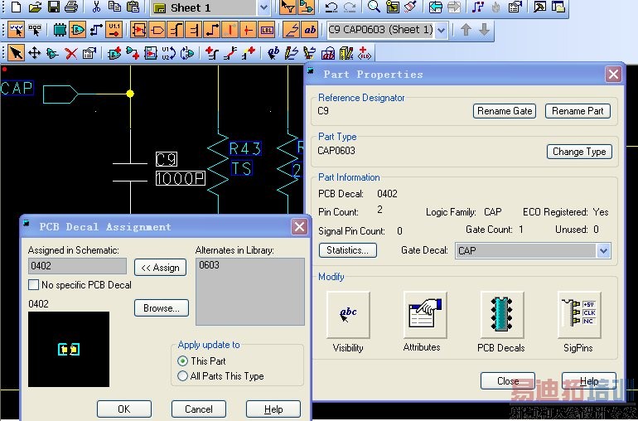Click the New file icon
Viewport: 638px width, 421px height.
tap(17, 7)
